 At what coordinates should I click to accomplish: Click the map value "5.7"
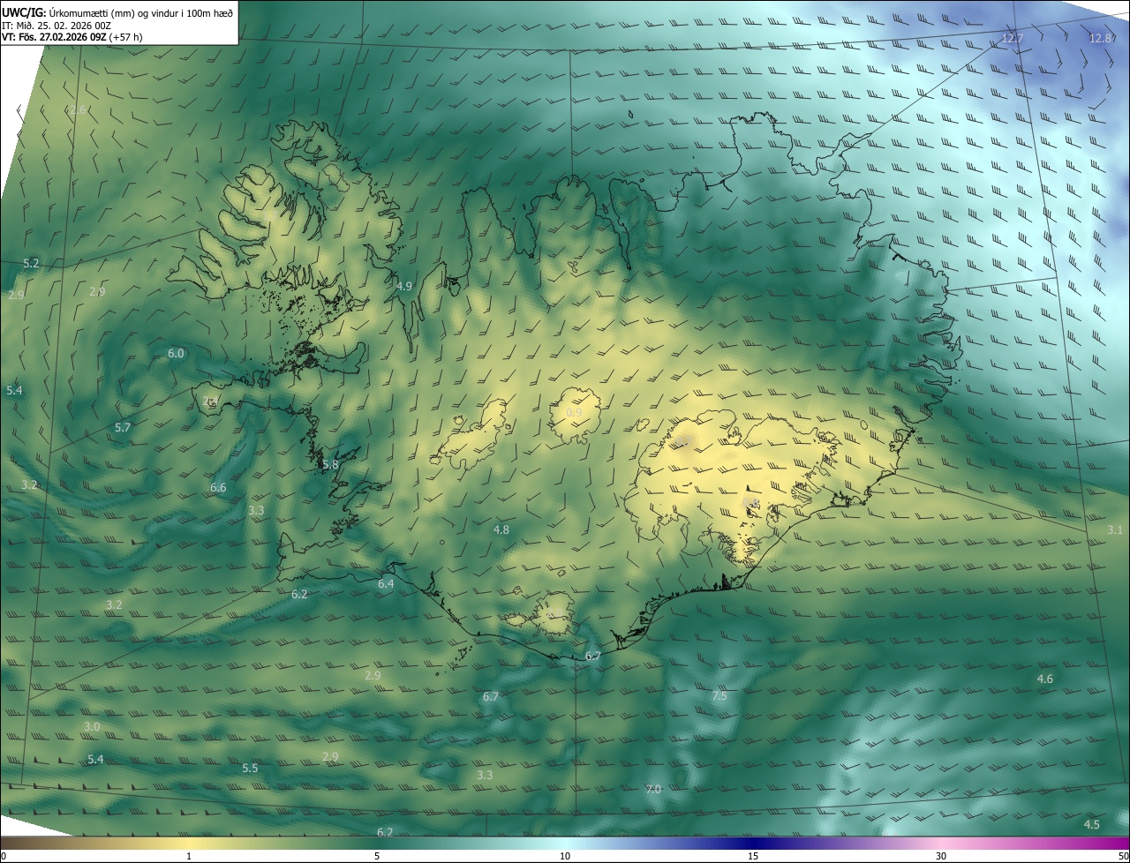click(x=123, y=427)
